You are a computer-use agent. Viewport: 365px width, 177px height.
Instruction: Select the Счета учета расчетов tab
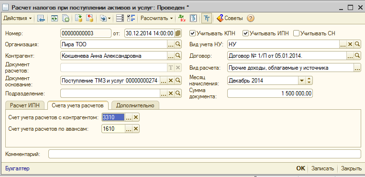point(78,105)
